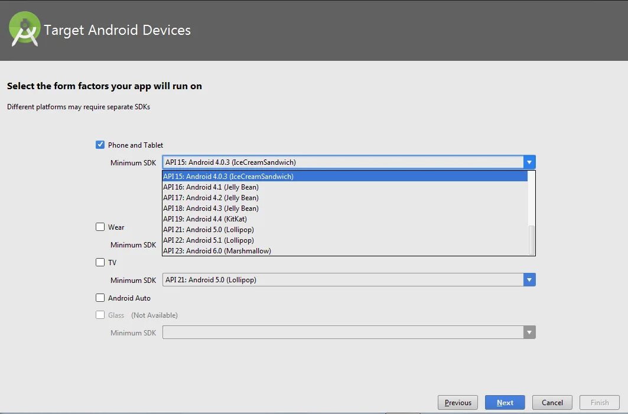628x414 pixels.
Task: Select API 15: Android 4.0.3 (IceCreamSandwich) in list
Action: point(345,176)
